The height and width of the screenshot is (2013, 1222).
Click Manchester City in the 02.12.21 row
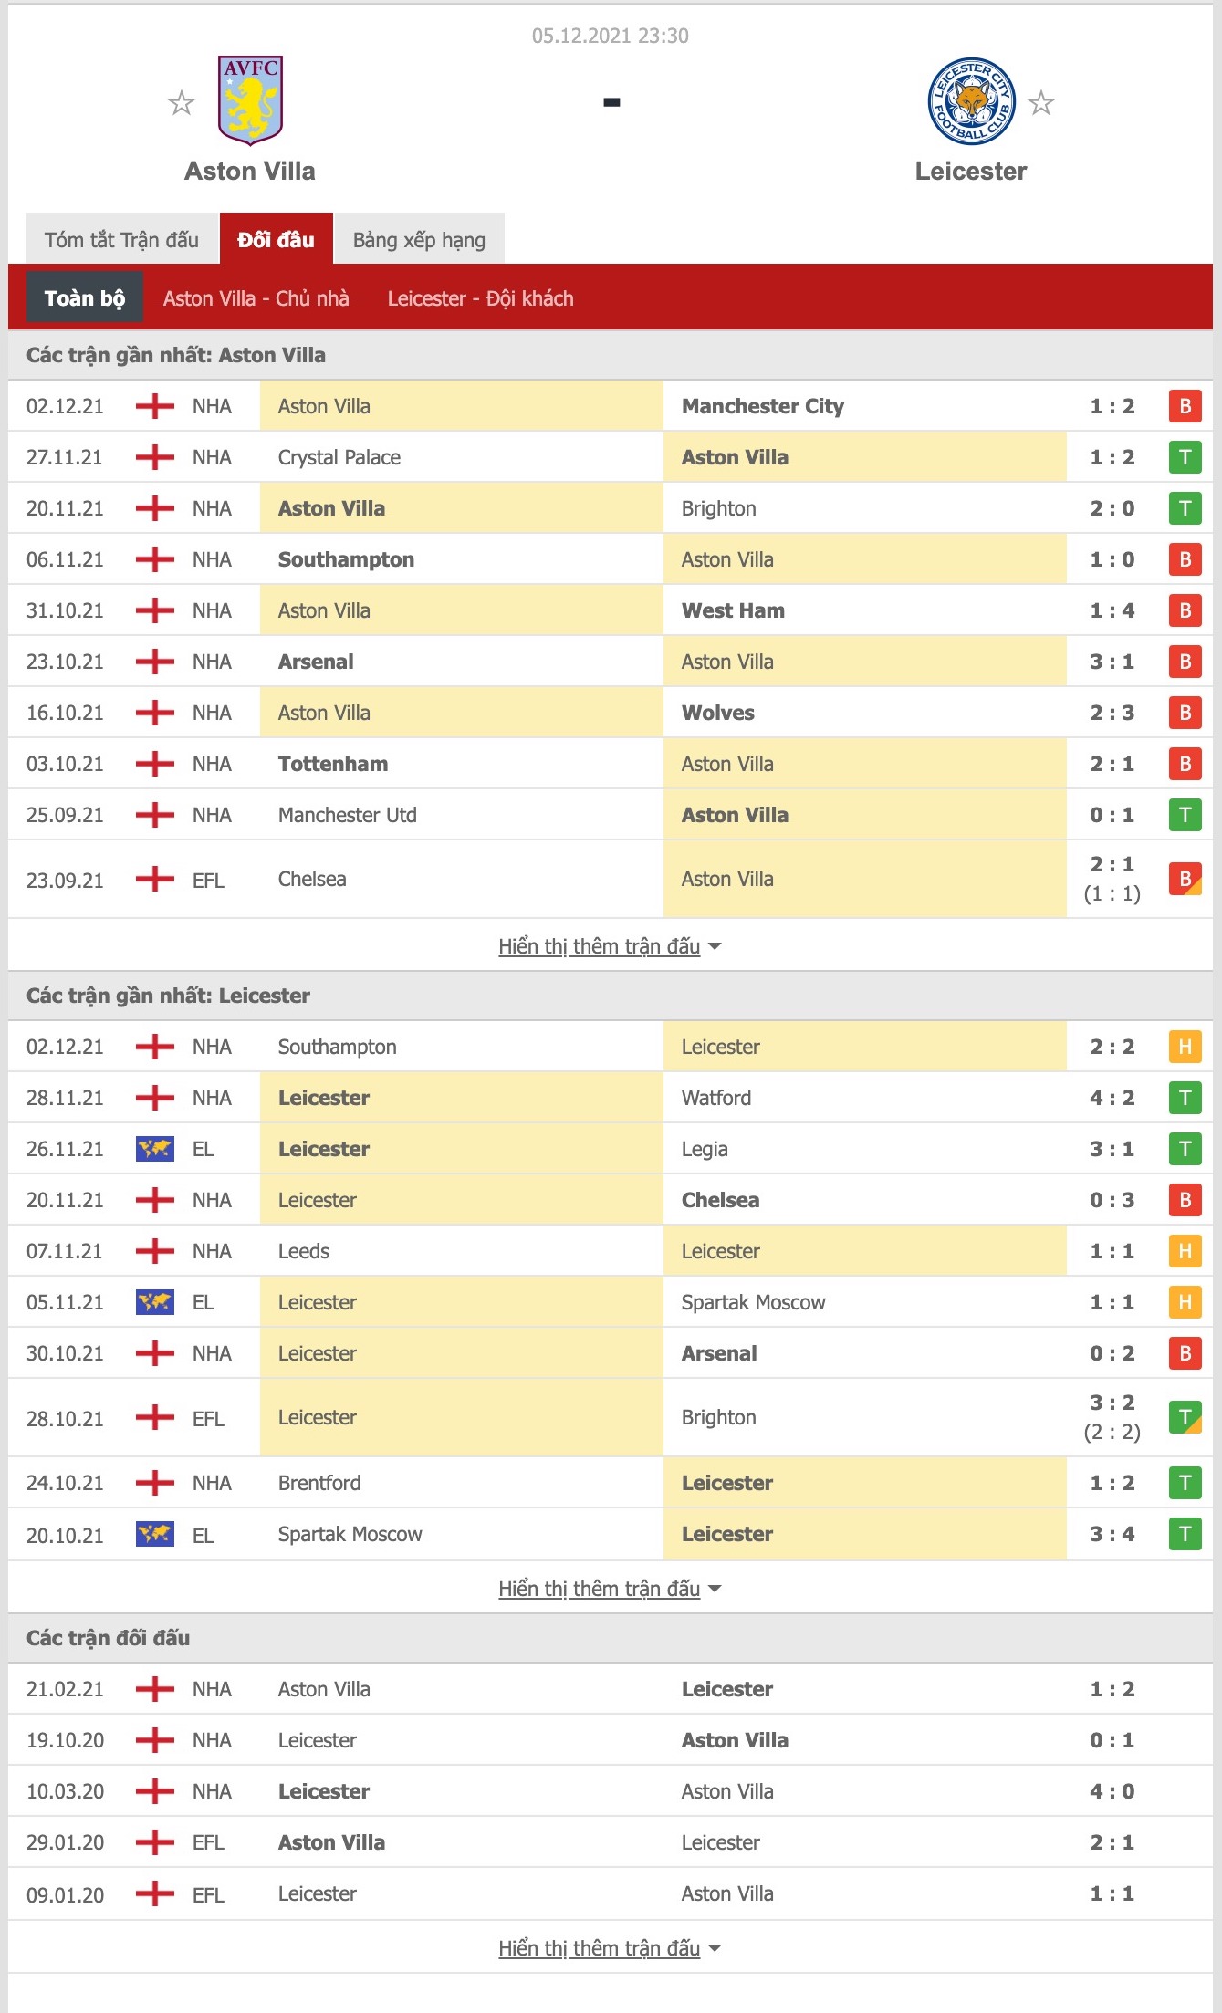pyautogui.click(x=763, y=406)
